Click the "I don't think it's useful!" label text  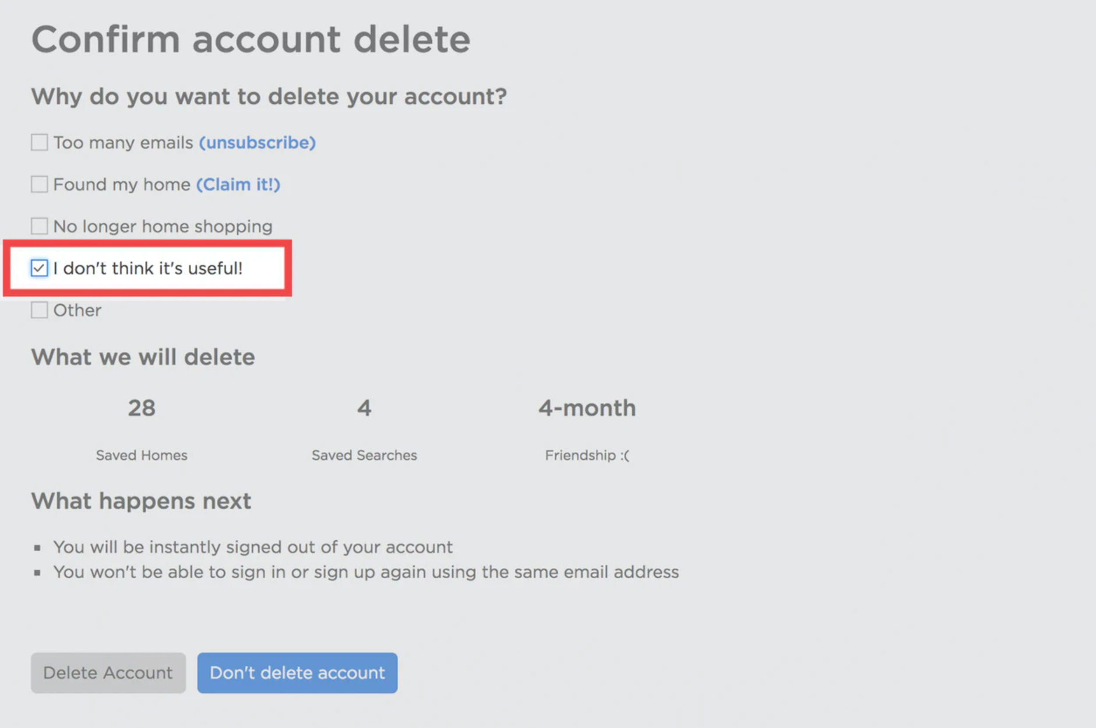[x=148, y=268]
